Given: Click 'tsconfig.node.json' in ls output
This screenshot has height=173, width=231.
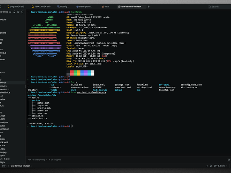Looking at the screenshot, I should point(191,85).
